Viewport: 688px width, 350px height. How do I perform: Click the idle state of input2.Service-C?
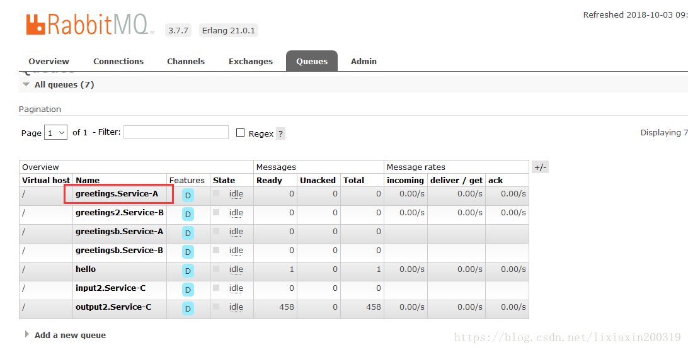point(236,288)
